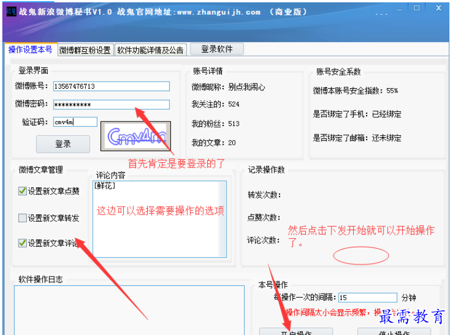Enable 设置新文章转发 checkbox
The height and width of the screenshot is (335, 450).
tap(22, 218)
